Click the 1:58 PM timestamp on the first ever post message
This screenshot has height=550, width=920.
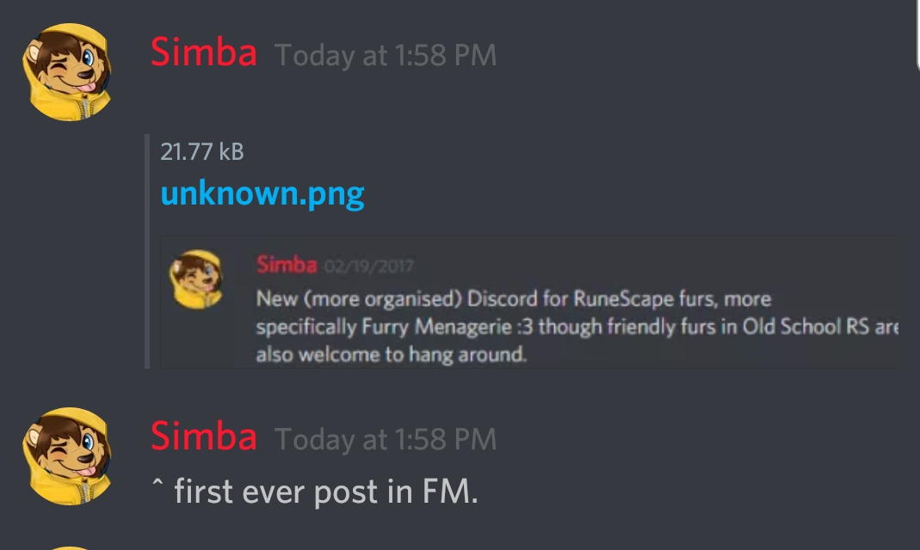click(x=386, y=440)
